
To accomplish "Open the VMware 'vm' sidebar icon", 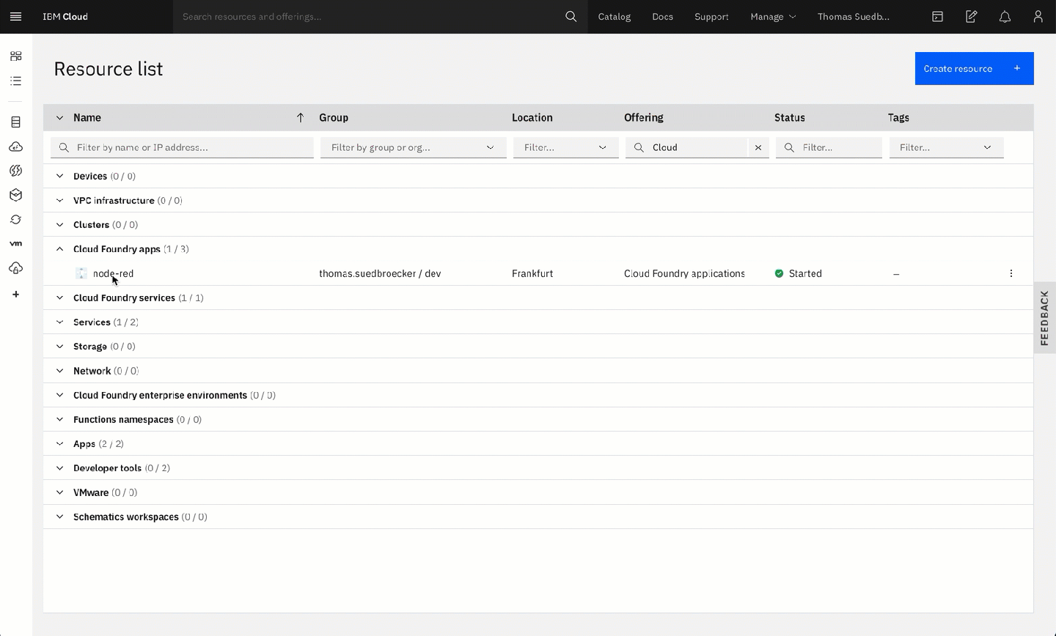I will (15, 243).
